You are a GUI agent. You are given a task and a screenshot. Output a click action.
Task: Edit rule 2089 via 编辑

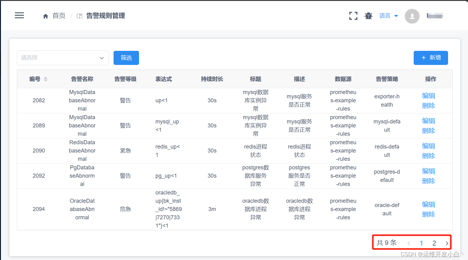point(428,121)
